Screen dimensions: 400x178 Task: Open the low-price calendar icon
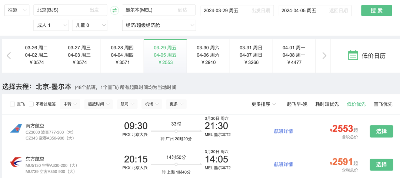click(353, 56)
